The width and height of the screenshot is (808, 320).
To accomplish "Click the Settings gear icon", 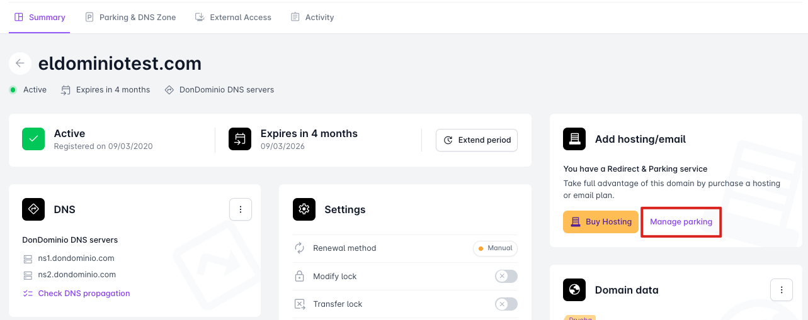I will click(x=304, y=209).
